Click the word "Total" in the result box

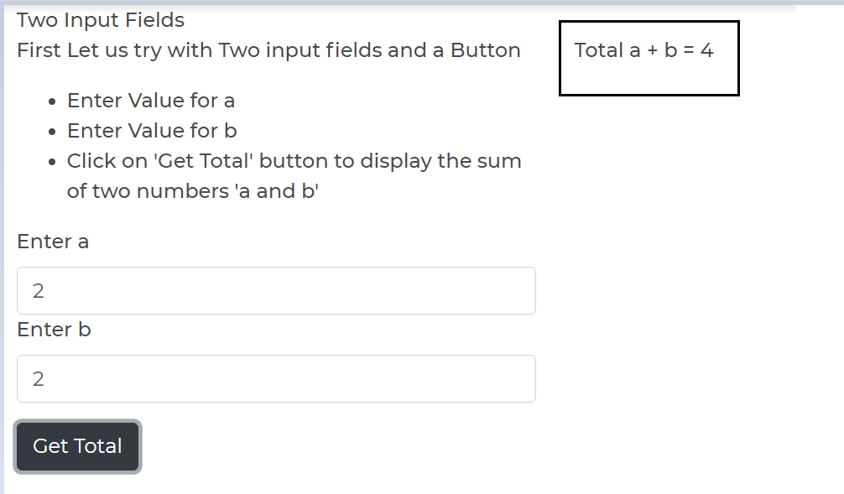598,50
